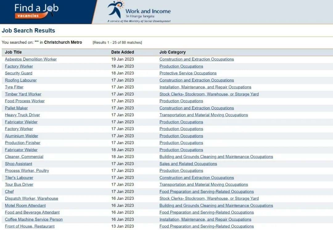Open Sales and Related Occupations category

point(188,164)
